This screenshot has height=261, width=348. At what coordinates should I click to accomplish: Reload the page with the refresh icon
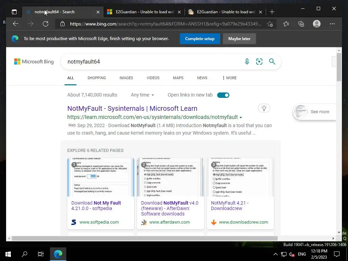[x=46, y=24]
